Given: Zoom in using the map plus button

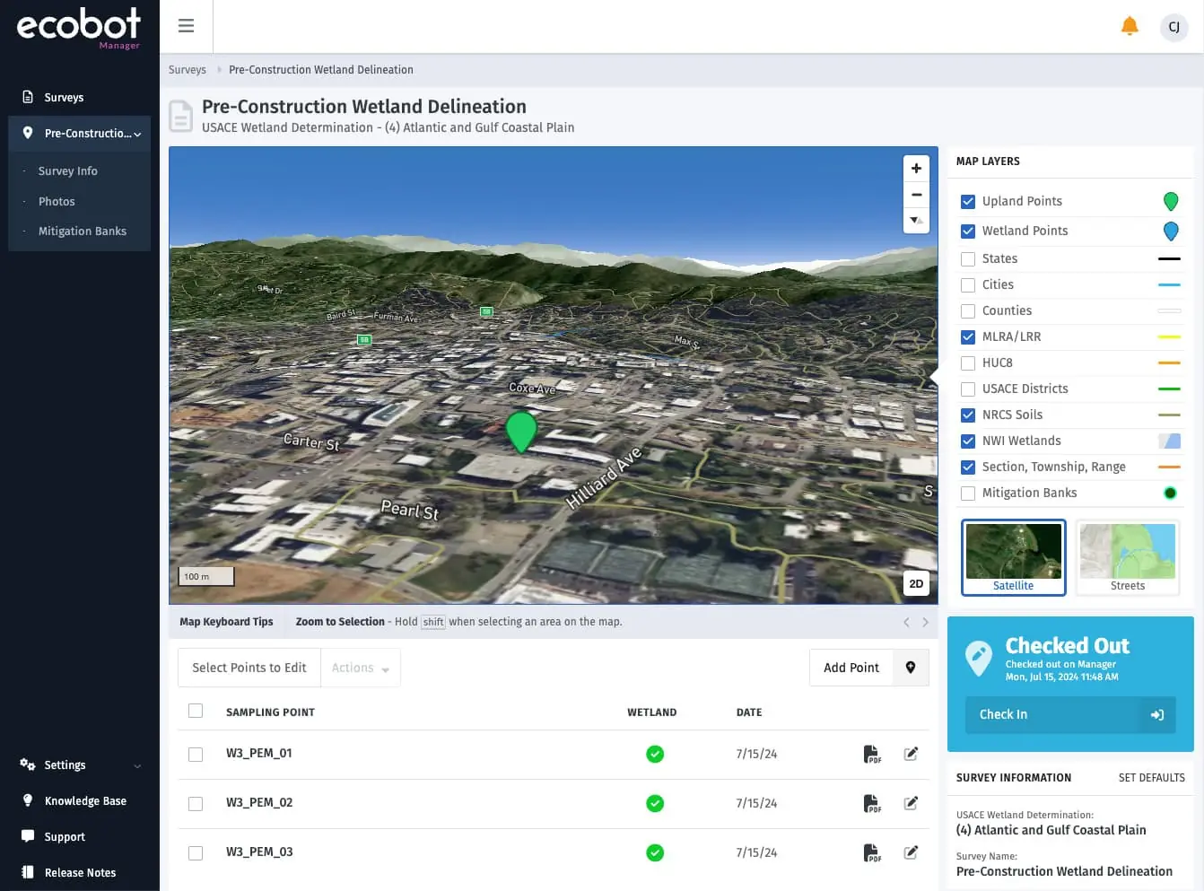Looking at the screenshot, I should coord(916,168).
